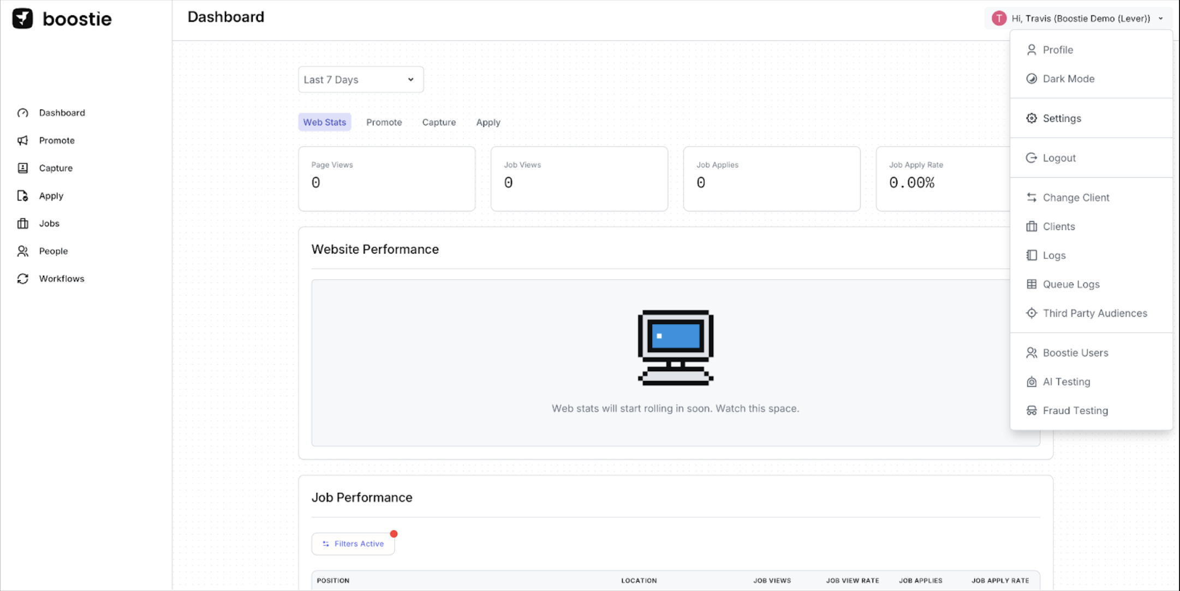Screen dimensions: 1180x591
Task: Click the Capture sidebar icon
Action: (22, 168)
